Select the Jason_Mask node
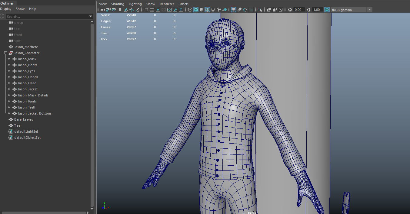The width and height of the screenshot is (410, 214). (x=27, y=59)
